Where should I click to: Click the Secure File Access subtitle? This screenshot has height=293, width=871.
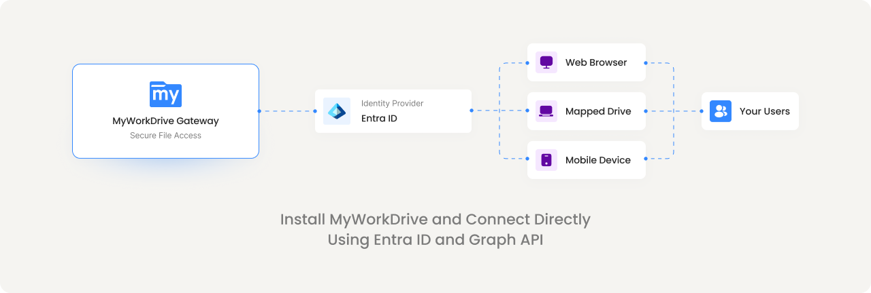coord(165,136)
